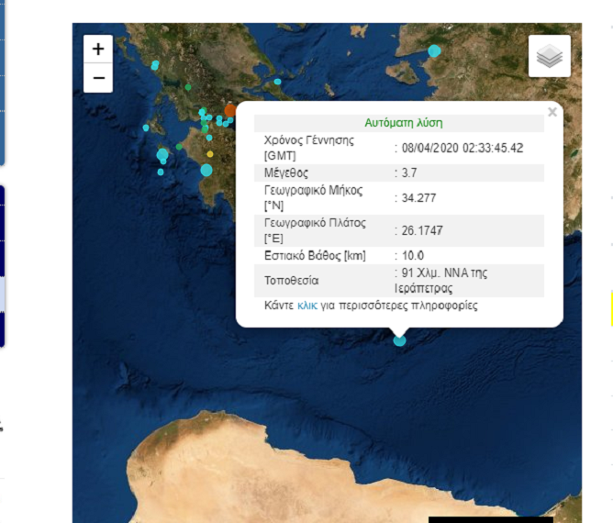
Task: Select cyan marker near the Turkish coast
Action: tap(434, 50)
